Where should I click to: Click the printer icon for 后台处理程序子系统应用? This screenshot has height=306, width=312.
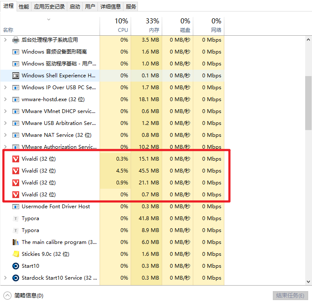tap(16, 40)
